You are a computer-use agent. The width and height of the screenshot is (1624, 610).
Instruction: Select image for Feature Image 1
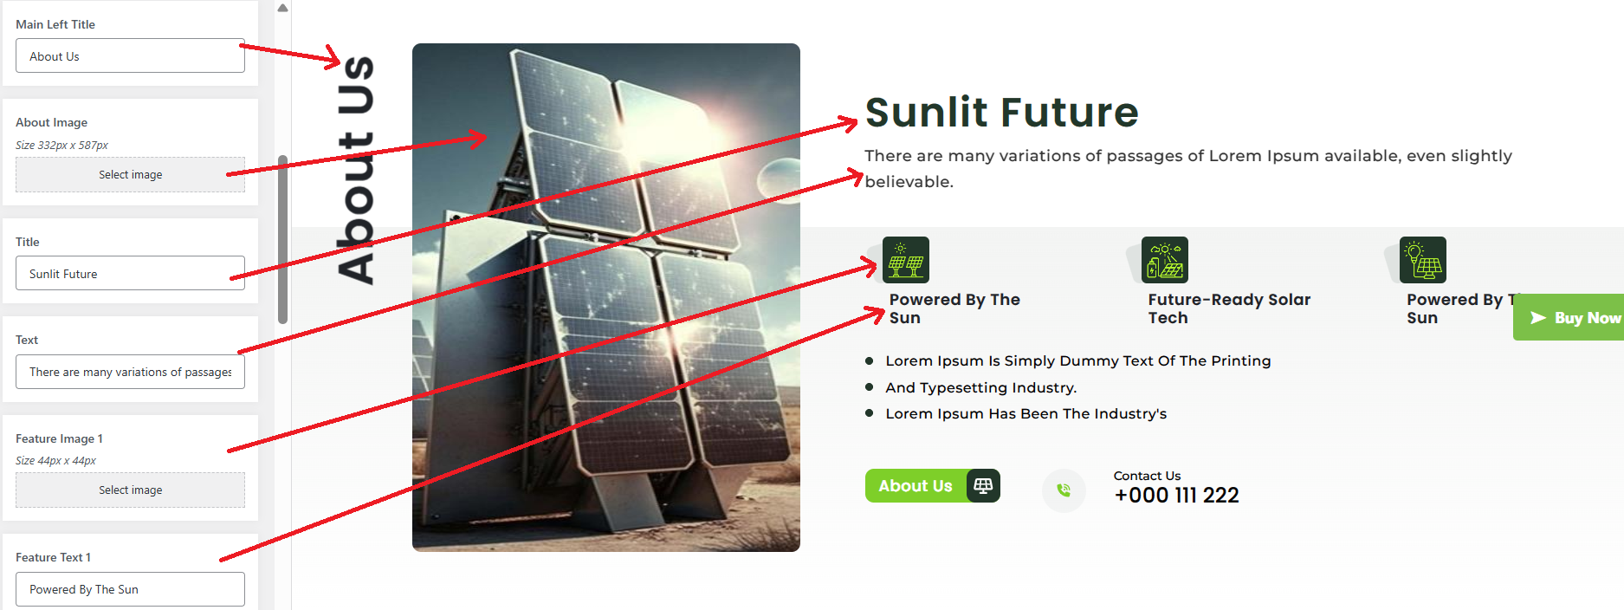pos(130,490)
